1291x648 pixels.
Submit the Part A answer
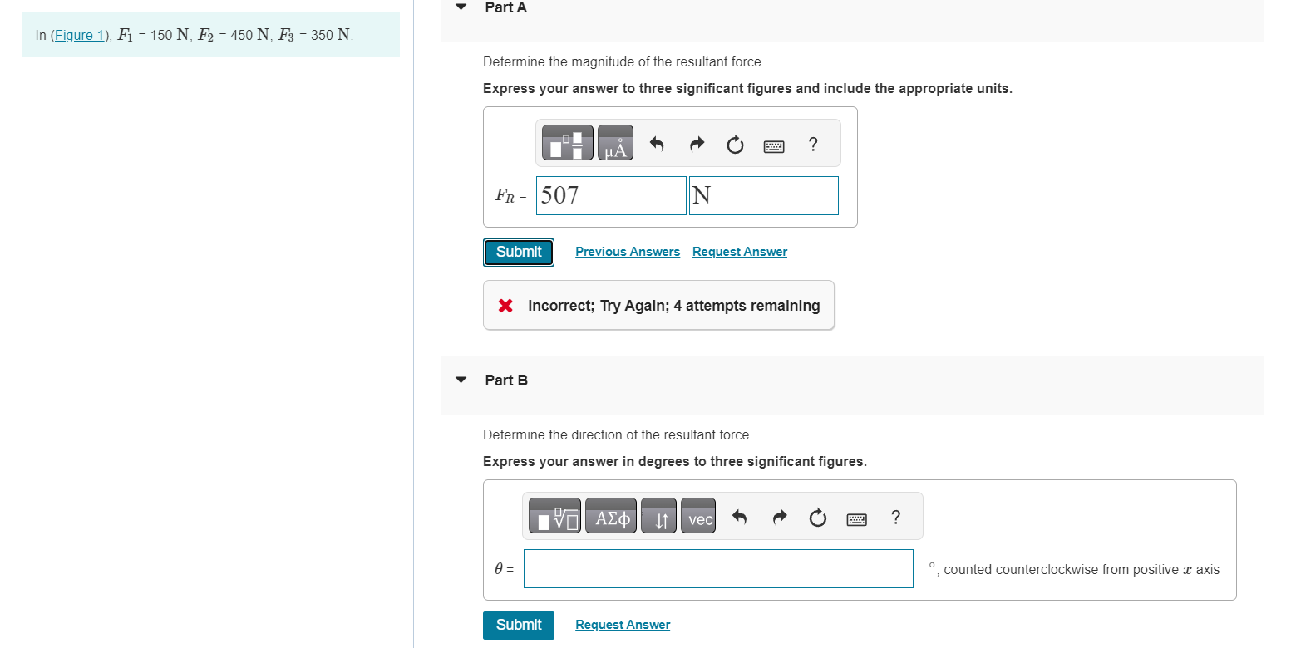519,252
